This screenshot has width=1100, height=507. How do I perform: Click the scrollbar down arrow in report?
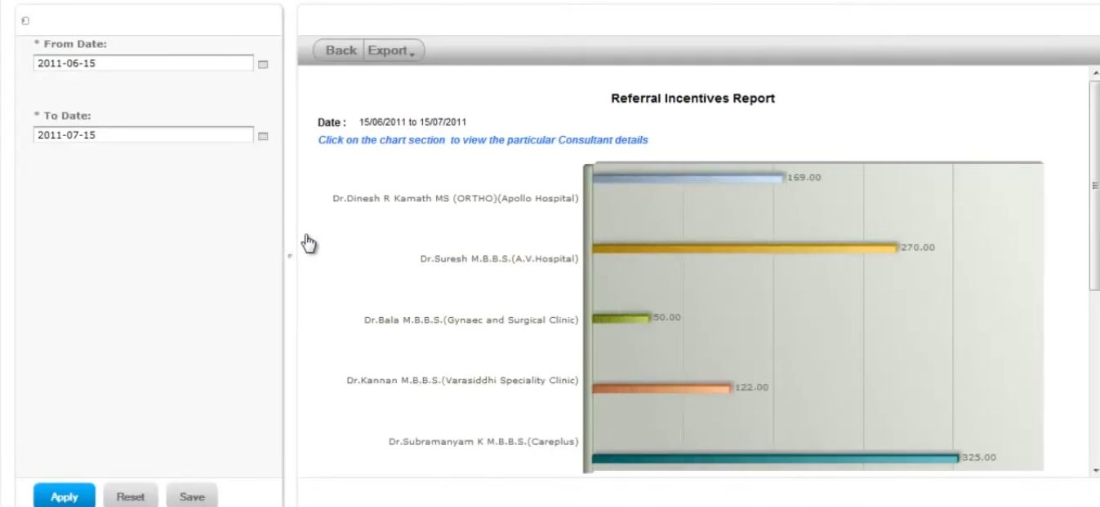[1095, 470]
